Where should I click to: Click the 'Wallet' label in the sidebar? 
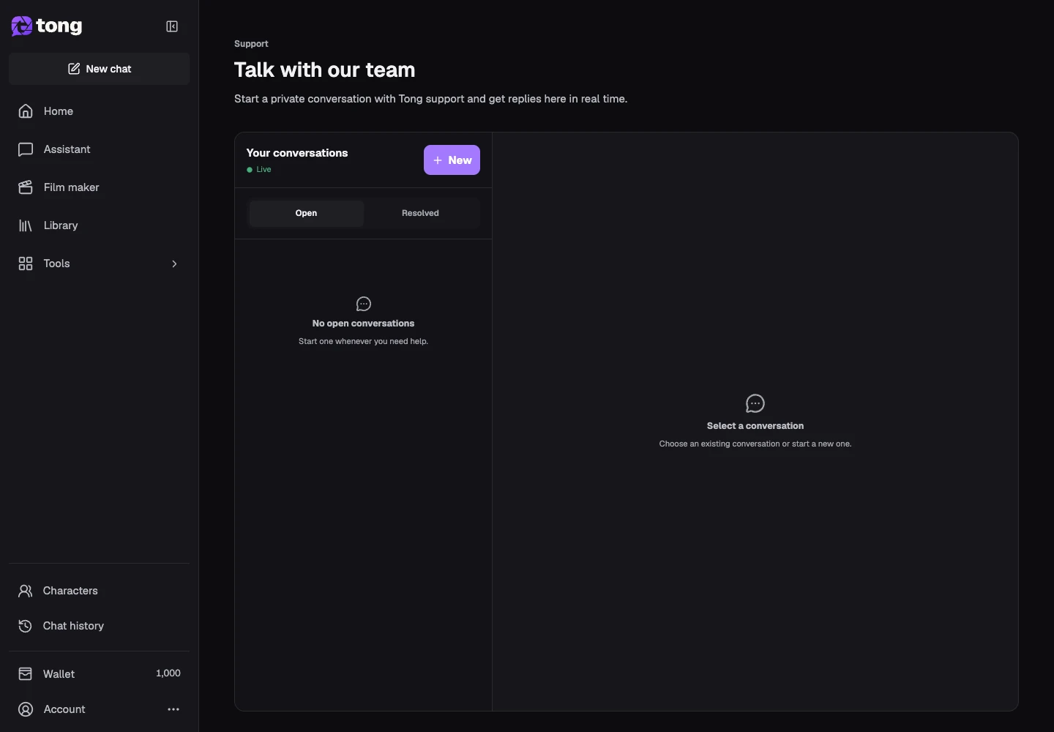59,674
